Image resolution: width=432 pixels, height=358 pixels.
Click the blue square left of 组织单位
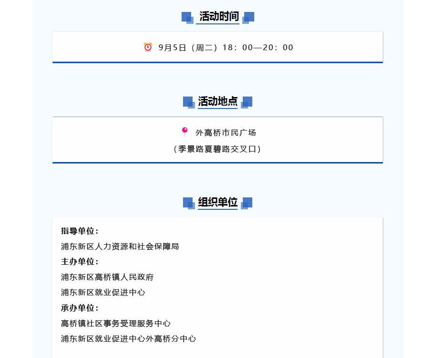click(x=189, y=203)
